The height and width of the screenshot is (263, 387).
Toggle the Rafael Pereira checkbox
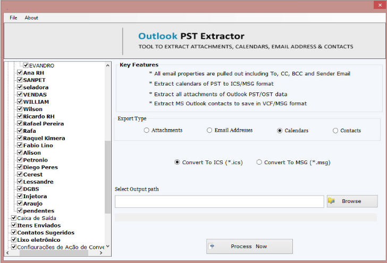[x=20, y=123]
